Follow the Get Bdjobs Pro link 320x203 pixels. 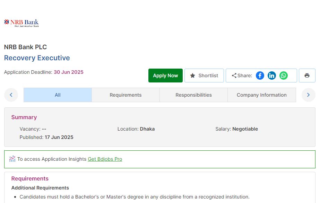[x=105, y=159]
